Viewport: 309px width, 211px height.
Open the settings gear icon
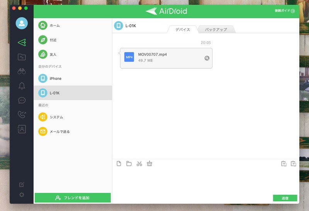click(22, 195)
